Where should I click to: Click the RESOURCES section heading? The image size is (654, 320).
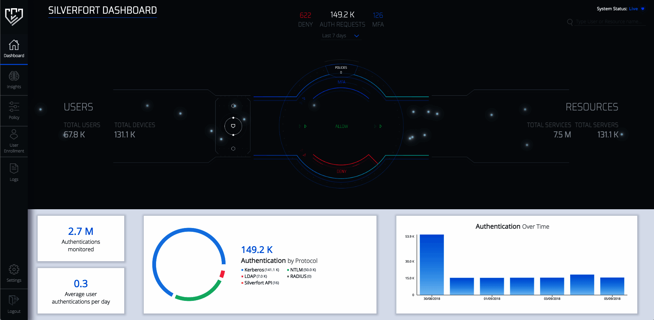coord(592,107)
